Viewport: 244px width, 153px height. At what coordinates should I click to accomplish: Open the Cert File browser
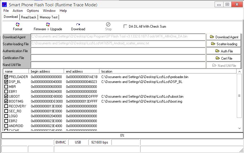(x=224, y=58)
